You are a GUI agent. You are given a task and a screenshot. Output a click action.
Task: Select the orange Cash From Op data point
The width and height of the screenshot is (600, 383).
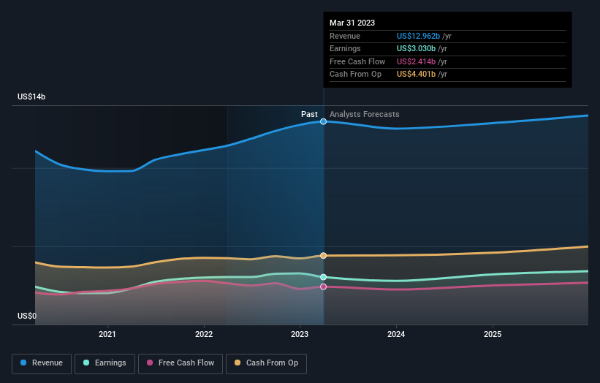point(323,256)
